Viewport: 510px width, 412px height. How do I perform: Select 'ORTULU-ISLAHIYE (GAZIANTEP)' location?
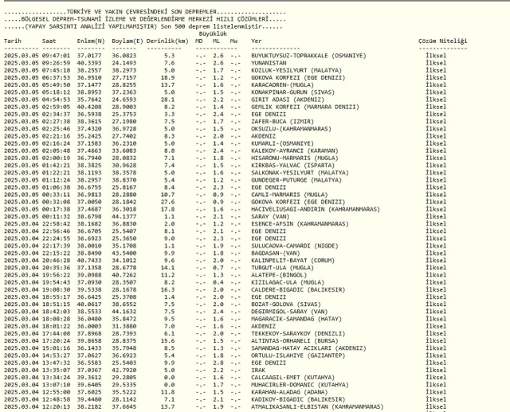tap(298, 355)
